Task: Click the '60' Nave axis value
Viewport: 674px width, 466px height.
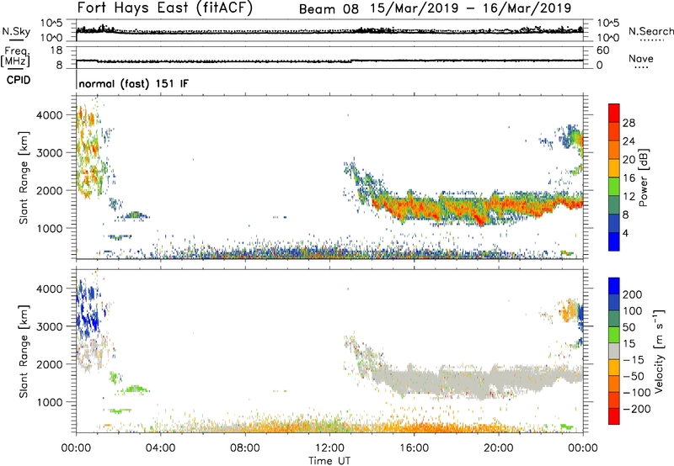Action: point(602,50)
